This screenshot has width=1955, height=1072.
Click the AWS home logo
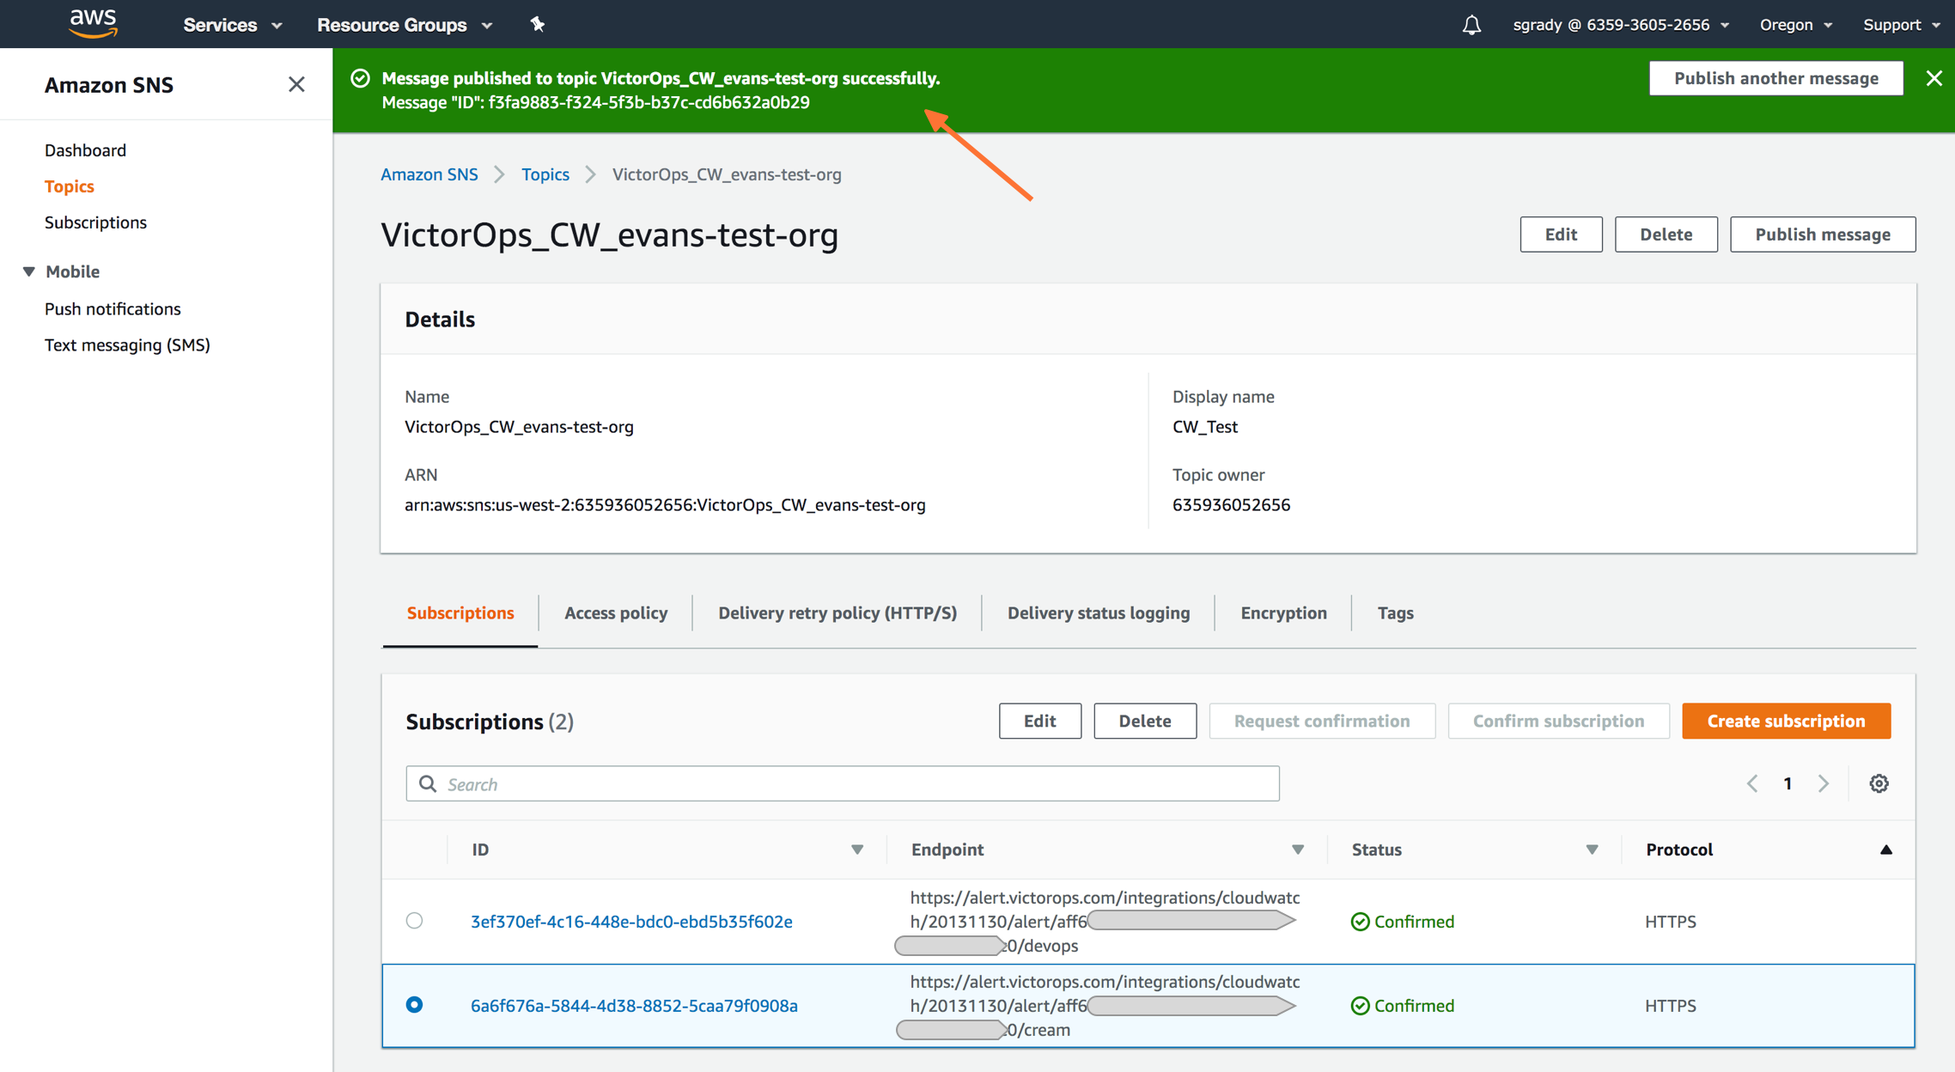coord(92,23)
